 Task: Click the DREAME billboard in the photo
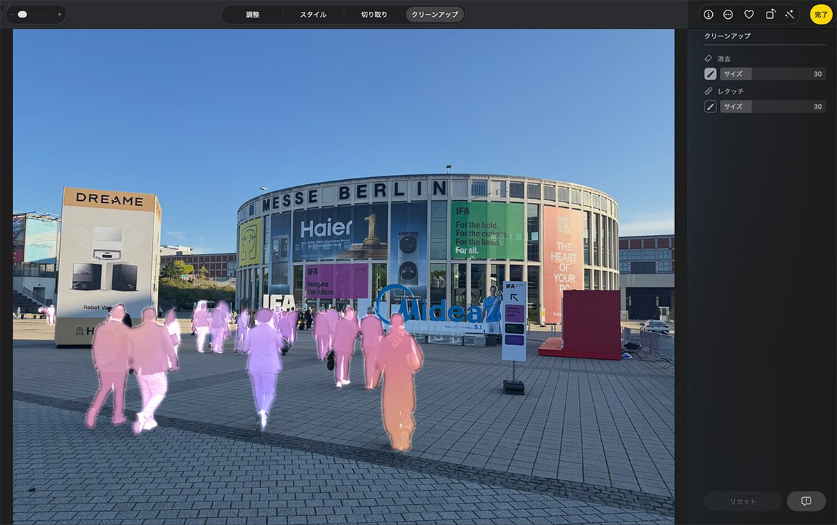click(109, 266)
